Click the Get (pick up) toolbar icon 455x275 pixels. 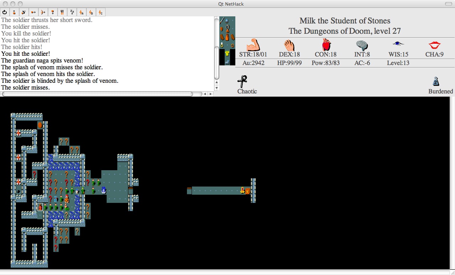14,12
